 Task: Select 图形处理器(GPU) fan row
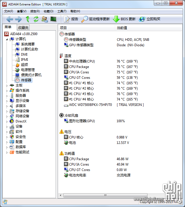coord(120,121)
